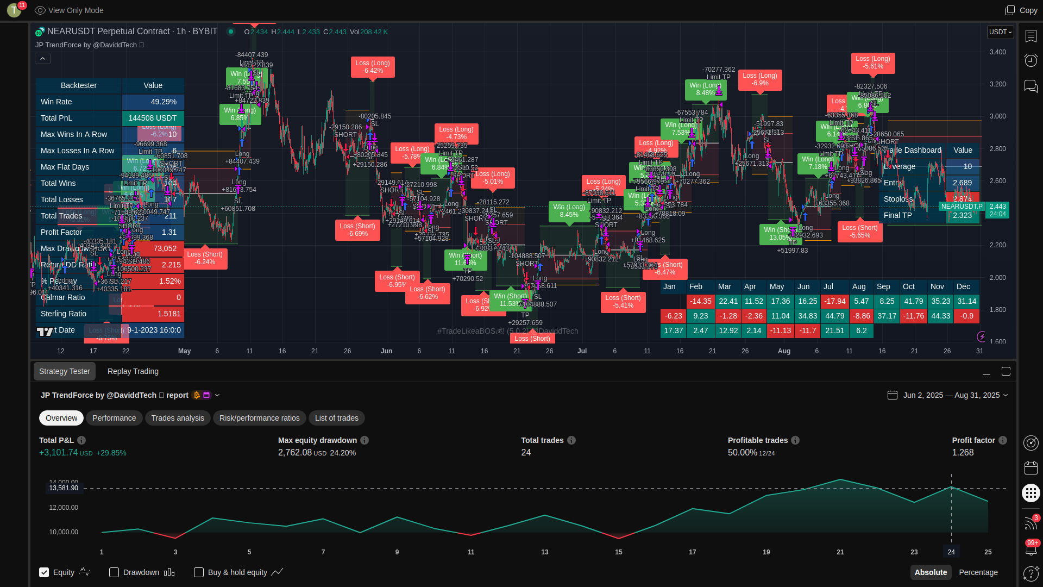Collapse the indicator legend with the chevron

[43, 58]
